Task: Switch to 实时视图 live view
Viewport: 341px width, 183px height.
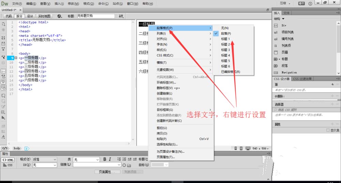Action: click(x=44, y=16)
